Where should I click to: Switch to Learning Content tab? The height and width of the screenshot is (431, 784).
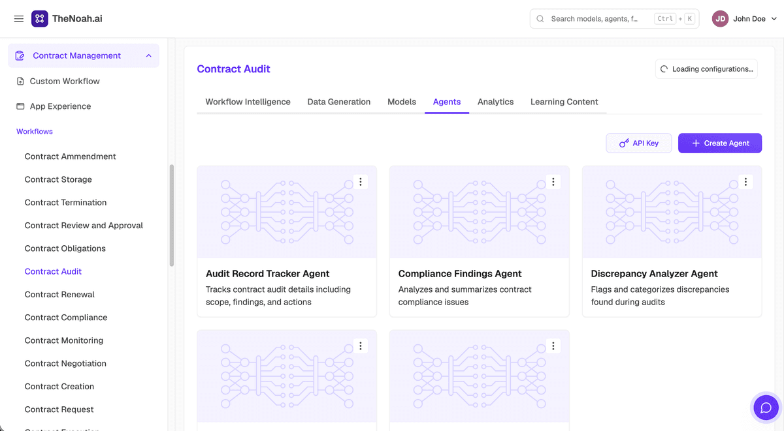(564, 102)
